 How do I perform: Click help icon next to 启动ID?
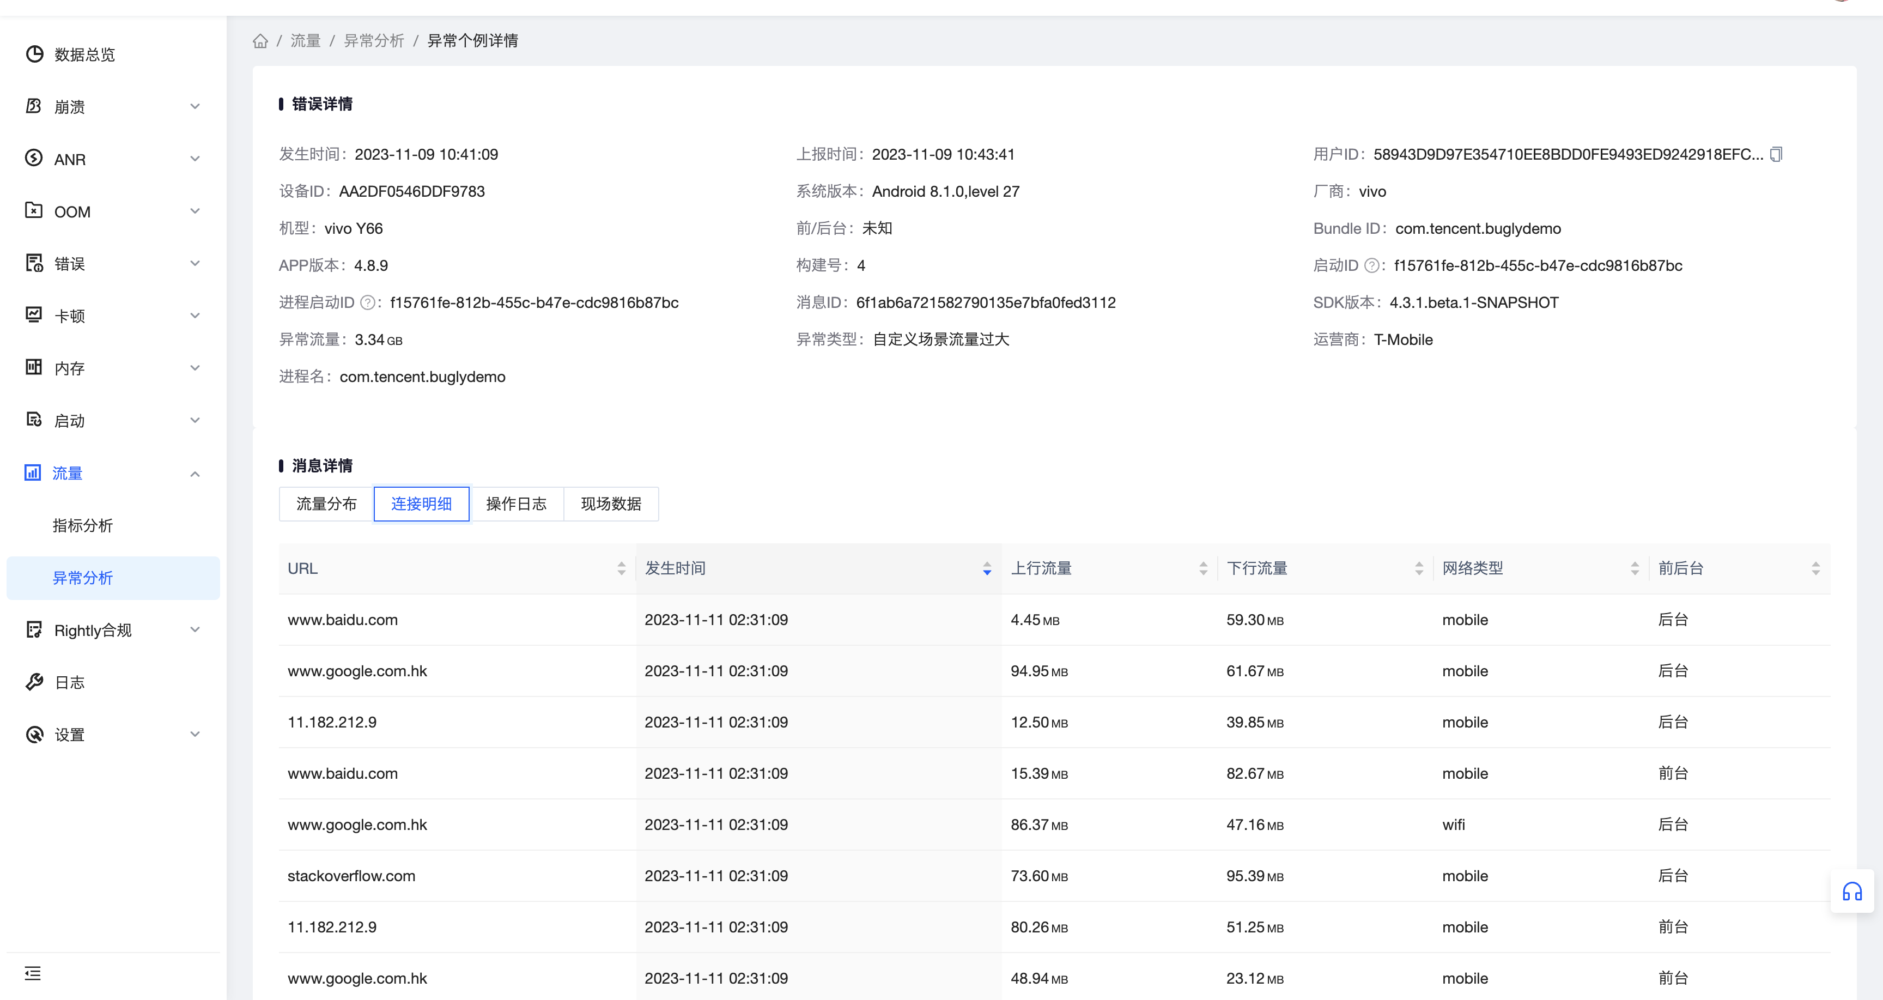click(1371, 266)
